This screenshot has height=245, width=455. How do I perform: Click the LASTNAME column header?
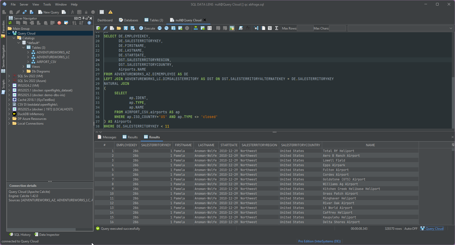pyautogui.click(x=206, y=145)
